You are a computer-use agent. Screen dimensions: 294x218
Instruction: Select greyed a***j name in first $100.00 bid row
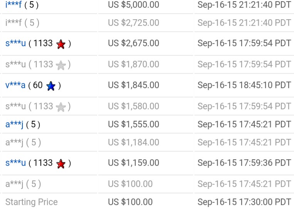tap(14, 184)
